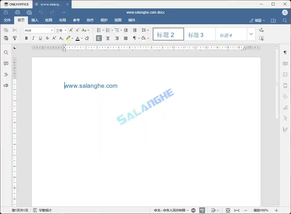Open 字数统计 from the status bar
This screenshot has height=214, width=291.
pos(45,210)
